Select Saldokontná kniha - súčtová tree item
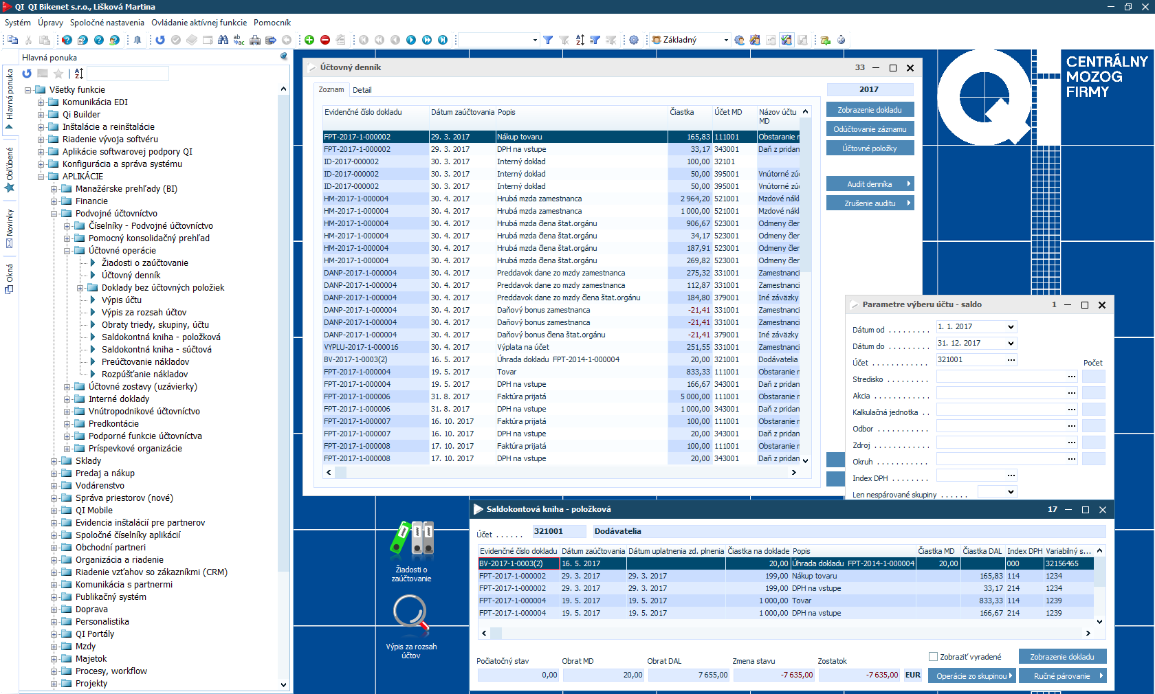The image size is (1155, 694). click(156, 350)
